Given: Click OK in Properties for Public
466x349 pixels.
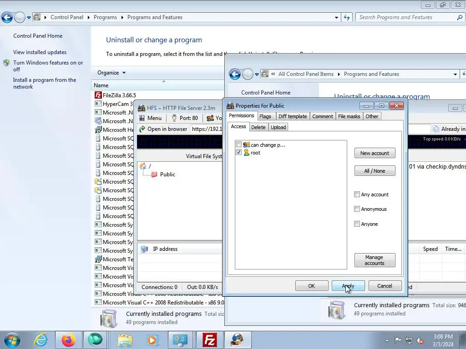Looking at the screenshot, I should [x=312, y=286].
